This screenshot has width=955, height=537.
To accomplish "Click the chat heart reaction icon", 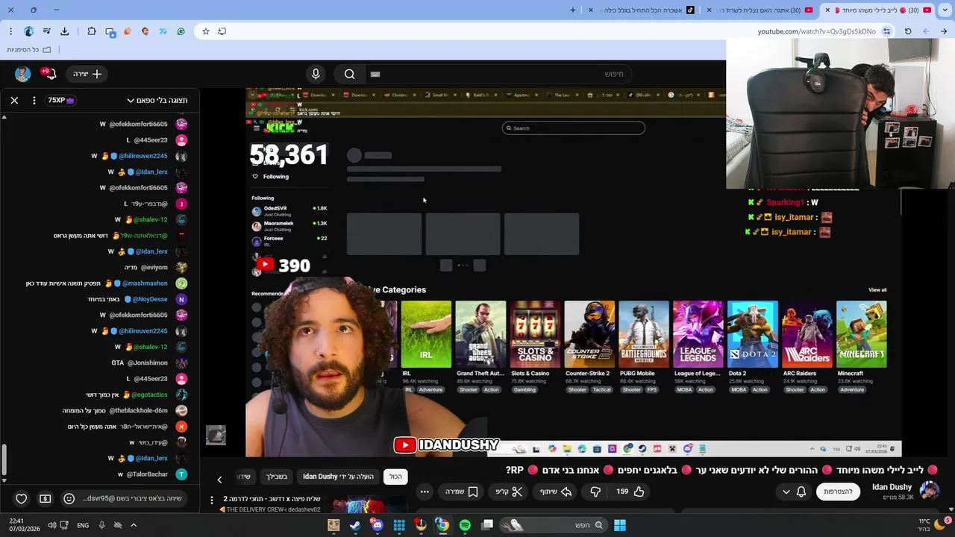I will tap(21, 498).
